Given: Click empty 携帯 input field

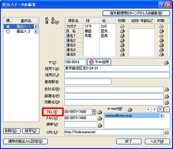Looking at the screenshot, I should [x=80, y=124].
